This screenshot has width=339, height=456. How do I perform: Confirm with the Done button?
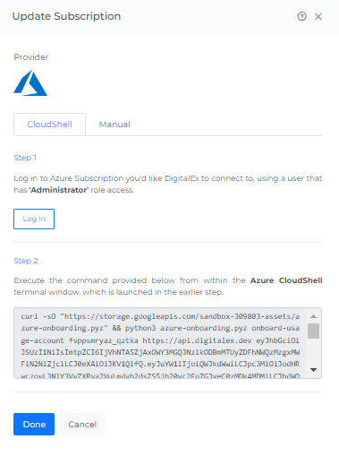point(34,424)
